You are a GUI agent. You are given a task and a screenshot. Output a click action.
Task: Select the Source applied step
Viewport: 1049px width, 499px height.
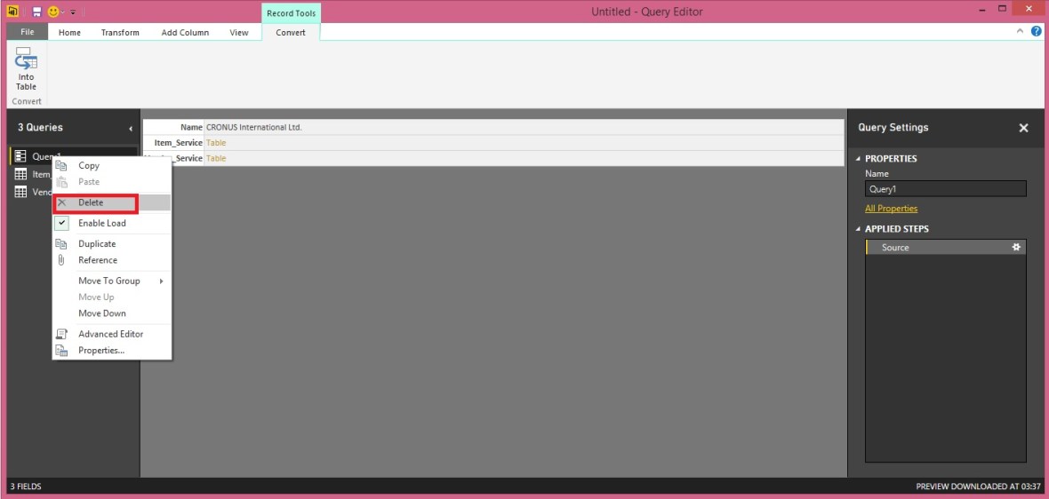coord(945,247)
